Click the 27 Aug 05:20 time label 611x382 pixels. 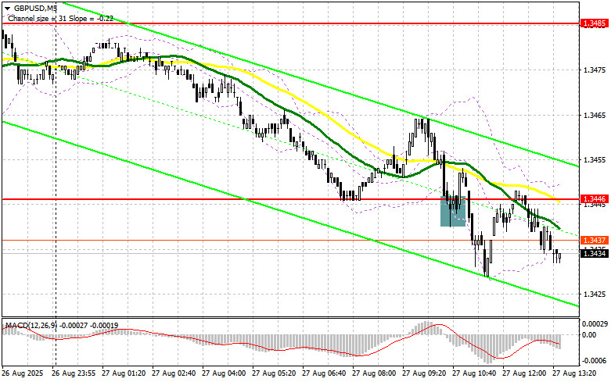(x=274, y=373)
